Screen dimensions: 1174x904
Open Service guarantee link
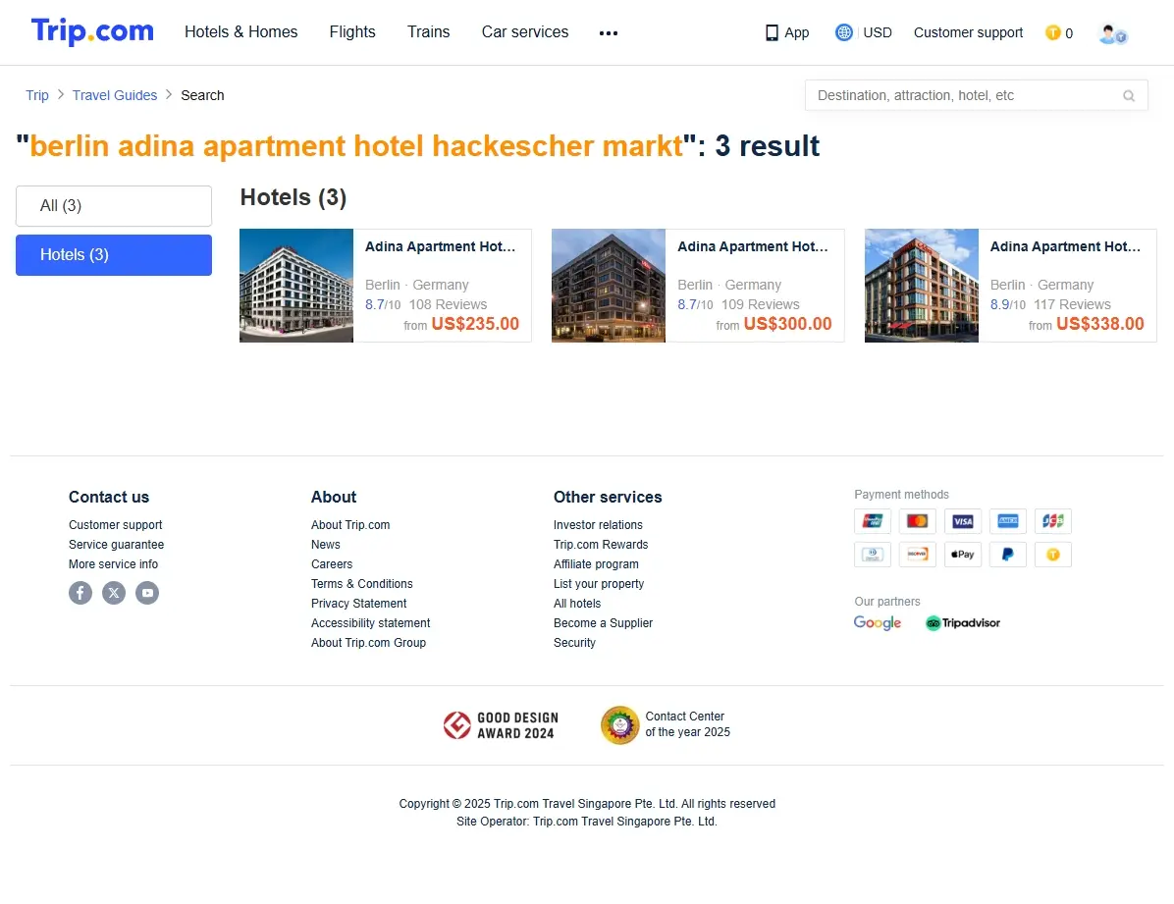(x=116, y=545)
